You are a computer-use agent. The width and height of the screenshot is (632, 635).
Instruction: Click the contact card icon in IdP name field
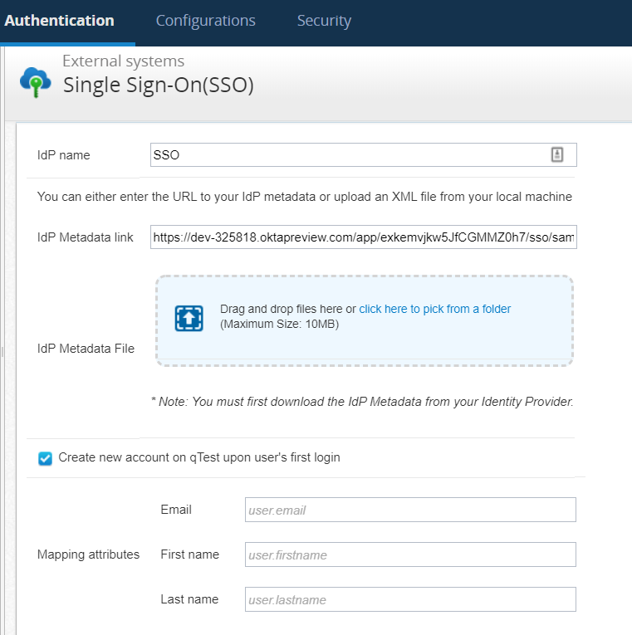557,154
